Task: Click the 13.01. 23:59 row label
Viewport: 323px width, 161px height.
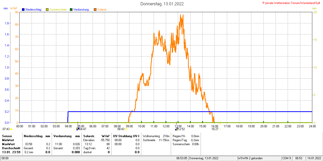Action: (11, 152)
